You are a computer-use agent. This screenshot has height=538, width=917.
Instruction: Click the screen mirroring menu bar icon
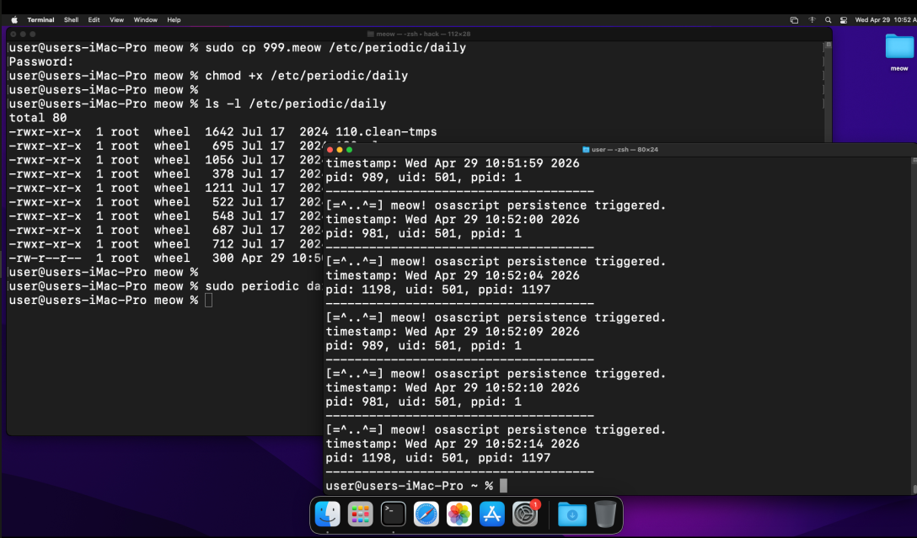click(794, 19)
